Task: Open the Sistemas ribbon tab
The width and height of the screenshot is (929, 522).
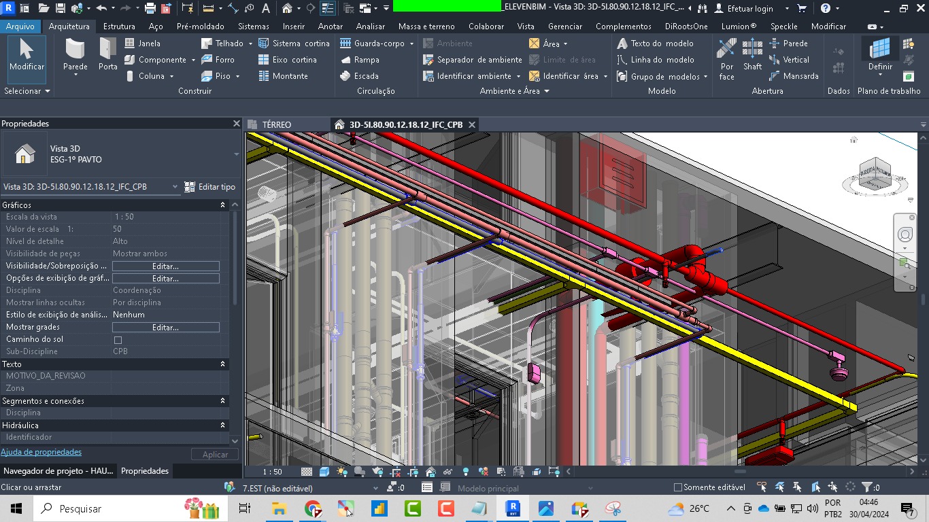Action: pyautogui.click(x=253, y=27)
